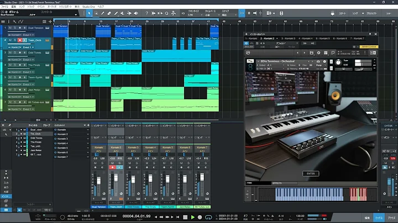398x223 pixels.
Task: Open the track list icon above tracks
Action: pyautogui.click(x=3, y=22)
